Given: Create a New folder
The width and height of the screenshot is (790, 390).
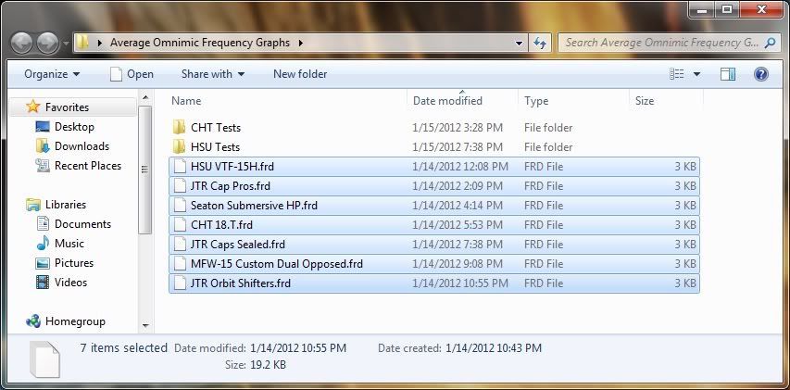Looking at the screenshot, I should pyautogui.click(x=300, y=74).
